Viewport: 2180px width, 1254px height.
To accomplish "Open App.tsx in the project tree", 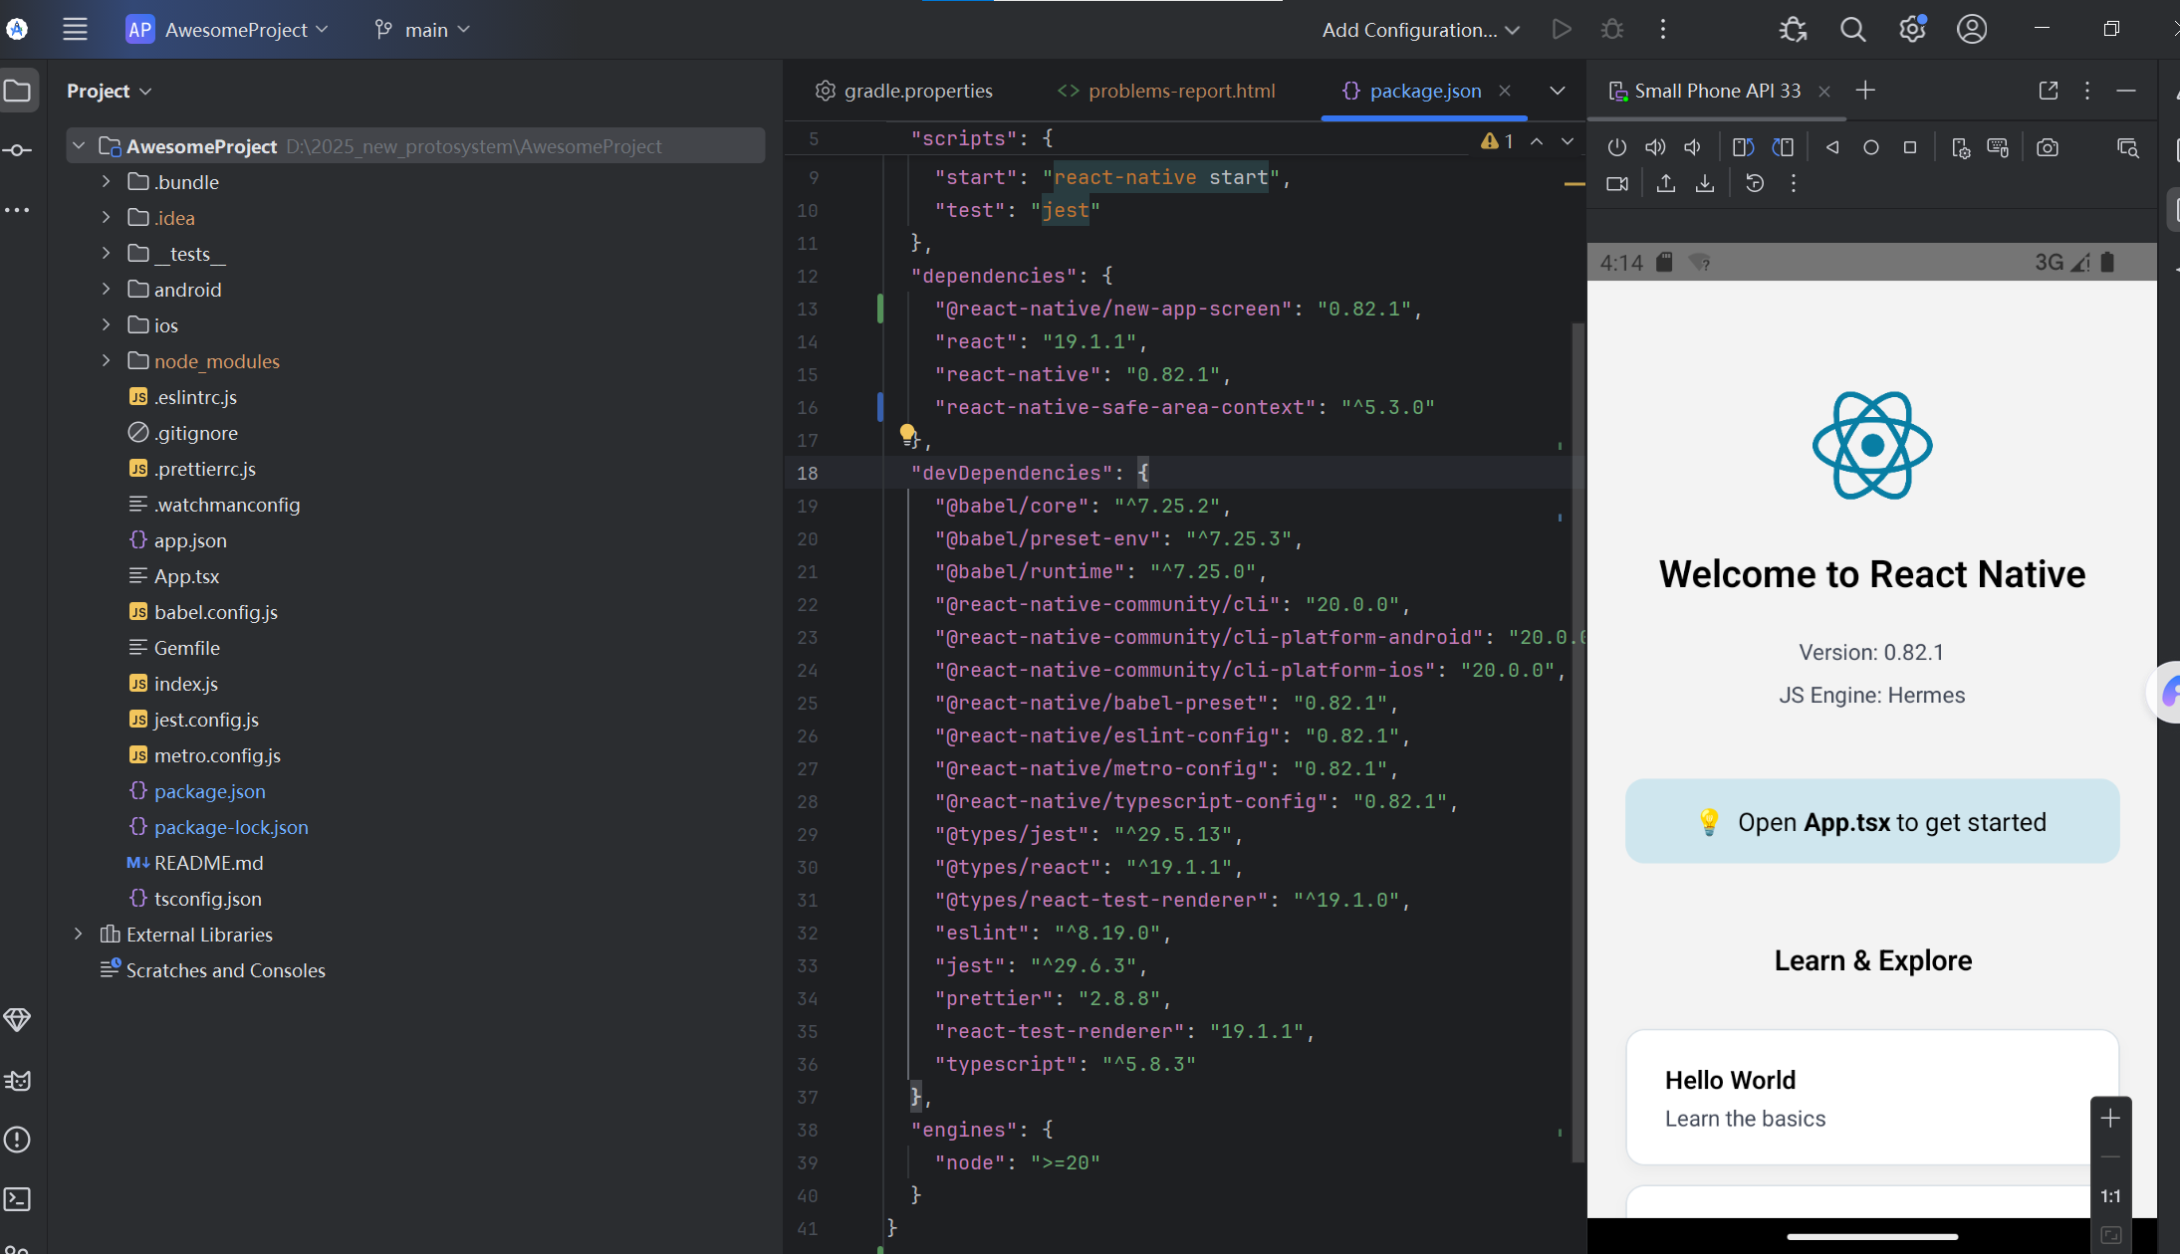I will pyautogui.click(x=186, y=576).
